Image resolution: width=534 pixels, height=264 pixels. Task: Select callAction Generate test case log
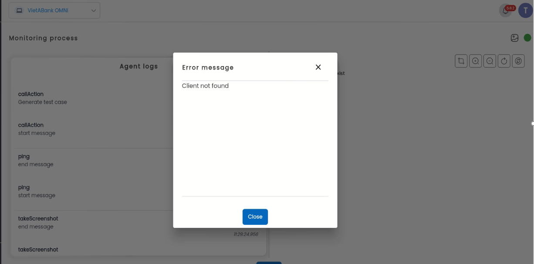(43, 98)
